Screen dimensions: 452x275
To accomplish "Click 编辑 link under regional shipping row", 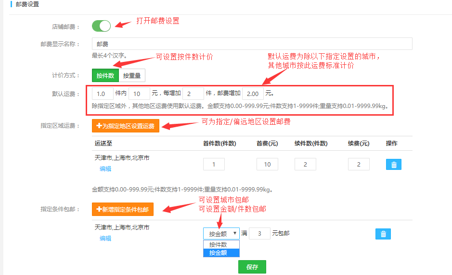I will (x=105, y=168).
